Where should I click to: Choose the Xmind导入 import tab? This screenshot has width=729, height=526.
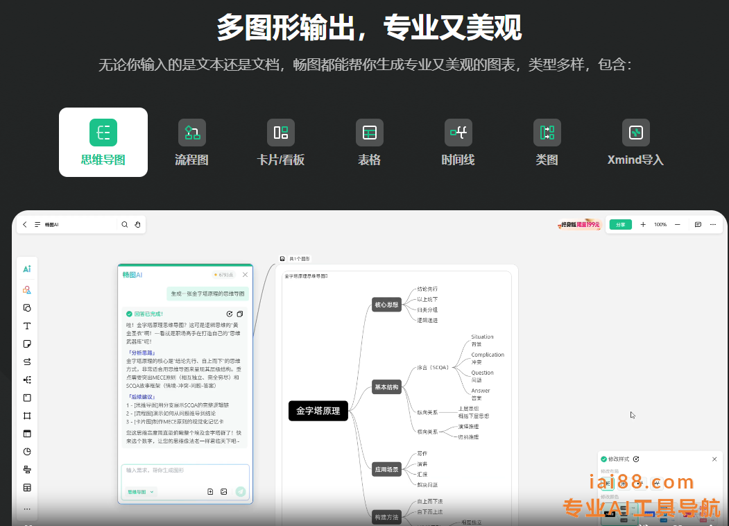coord(635,142)
